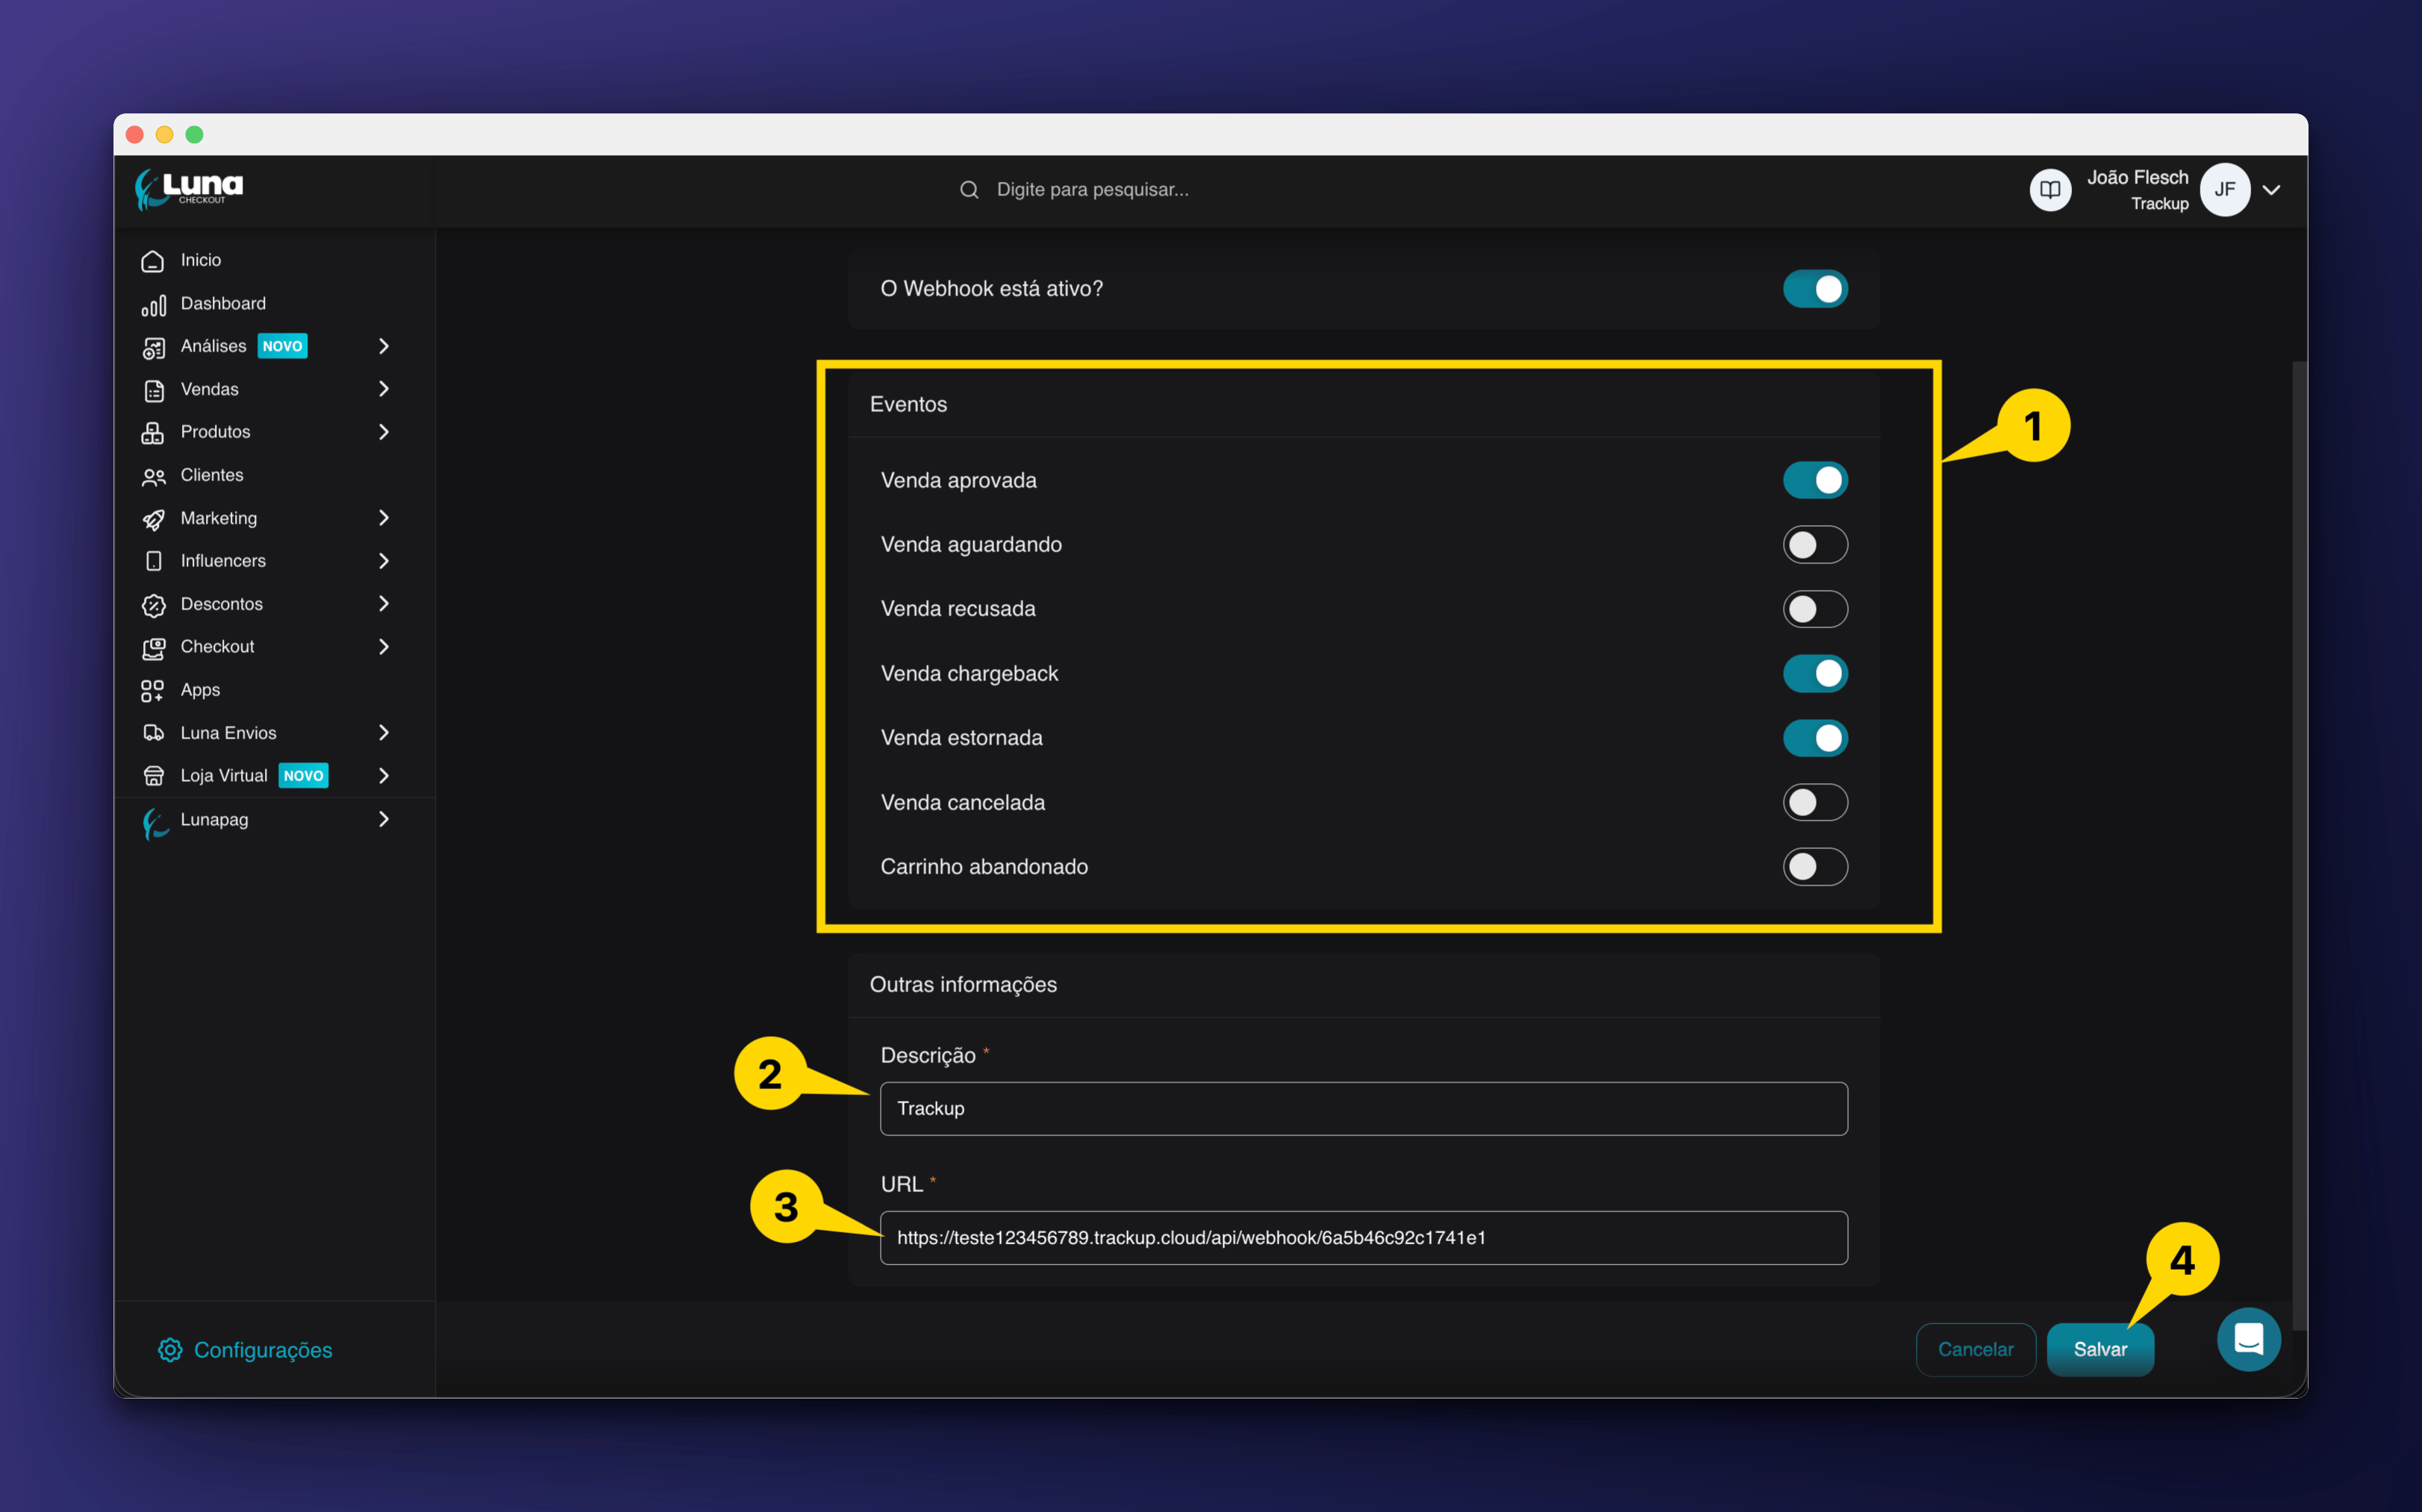This screenshot has height=1512, width=2422.
Task: Click the Inicio home icon
Action: (x=152, y=261)
